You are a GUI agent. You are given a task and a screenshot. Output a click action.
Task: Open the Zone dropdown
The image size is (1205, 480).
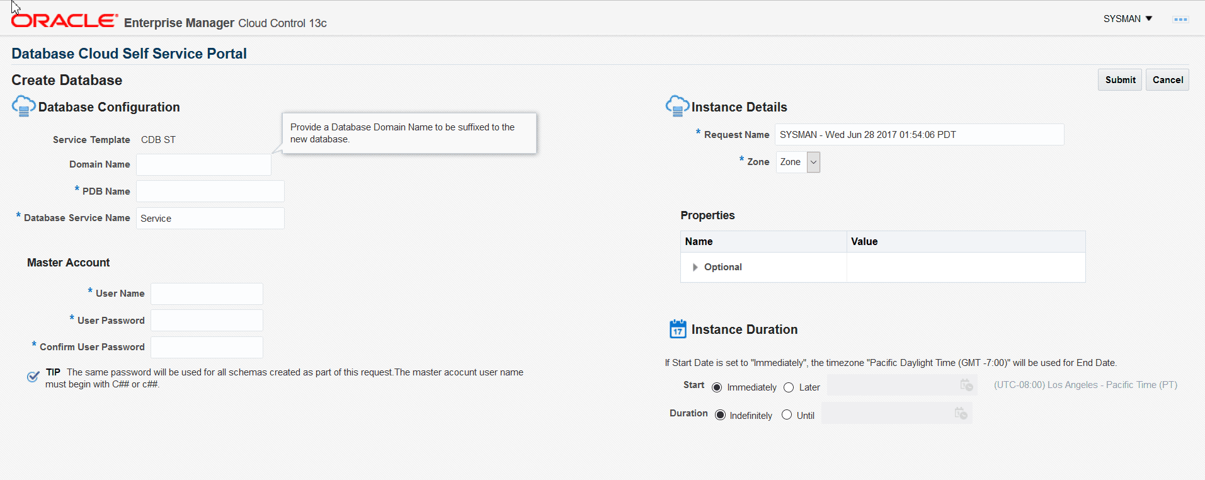798,162
